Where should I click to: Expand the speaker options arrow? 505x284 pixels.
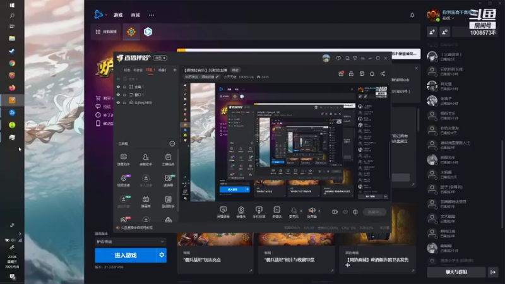coord(319,211)
